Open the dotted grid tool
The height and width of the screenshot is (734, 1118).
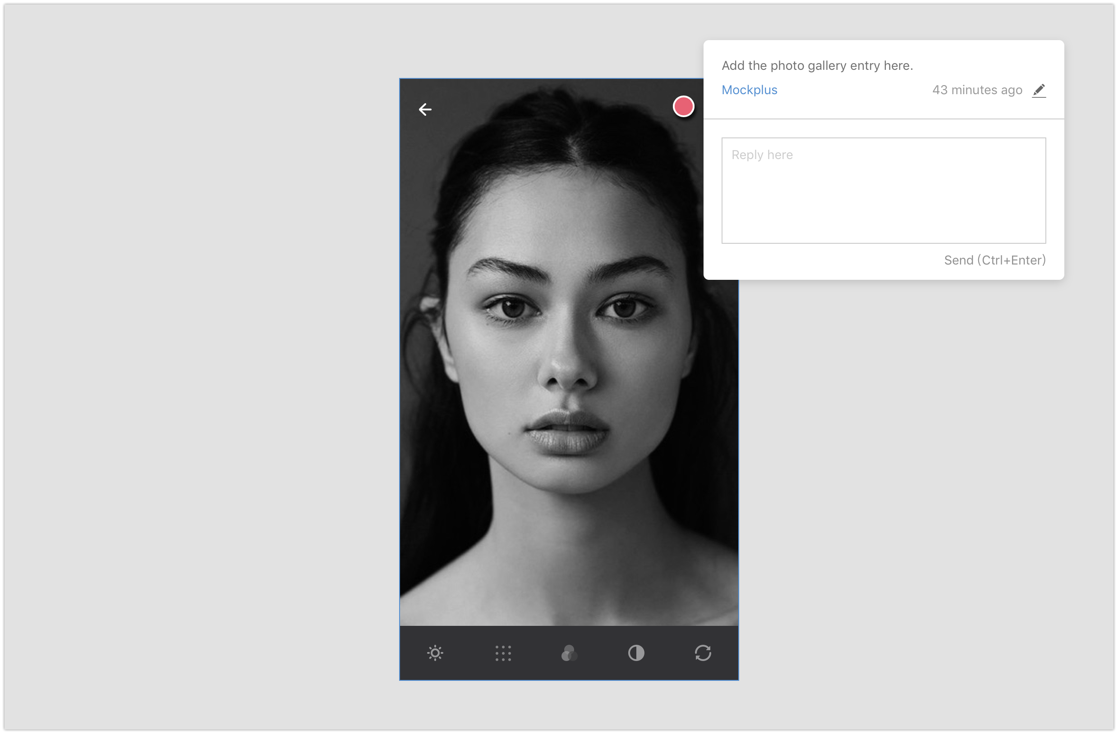[x=503, y=653]
